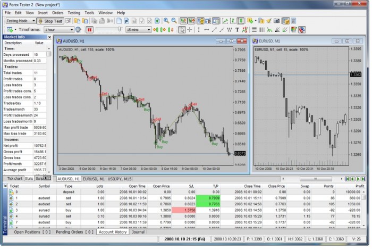Click the zoom out magnifier icon
Image resolution: width=372 pixels, height=250 pixels.
(x=173, y=21)
